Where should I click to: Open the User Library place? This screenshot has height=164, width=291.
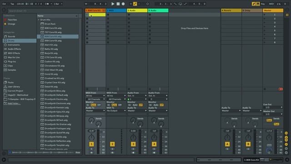(14, 87)
